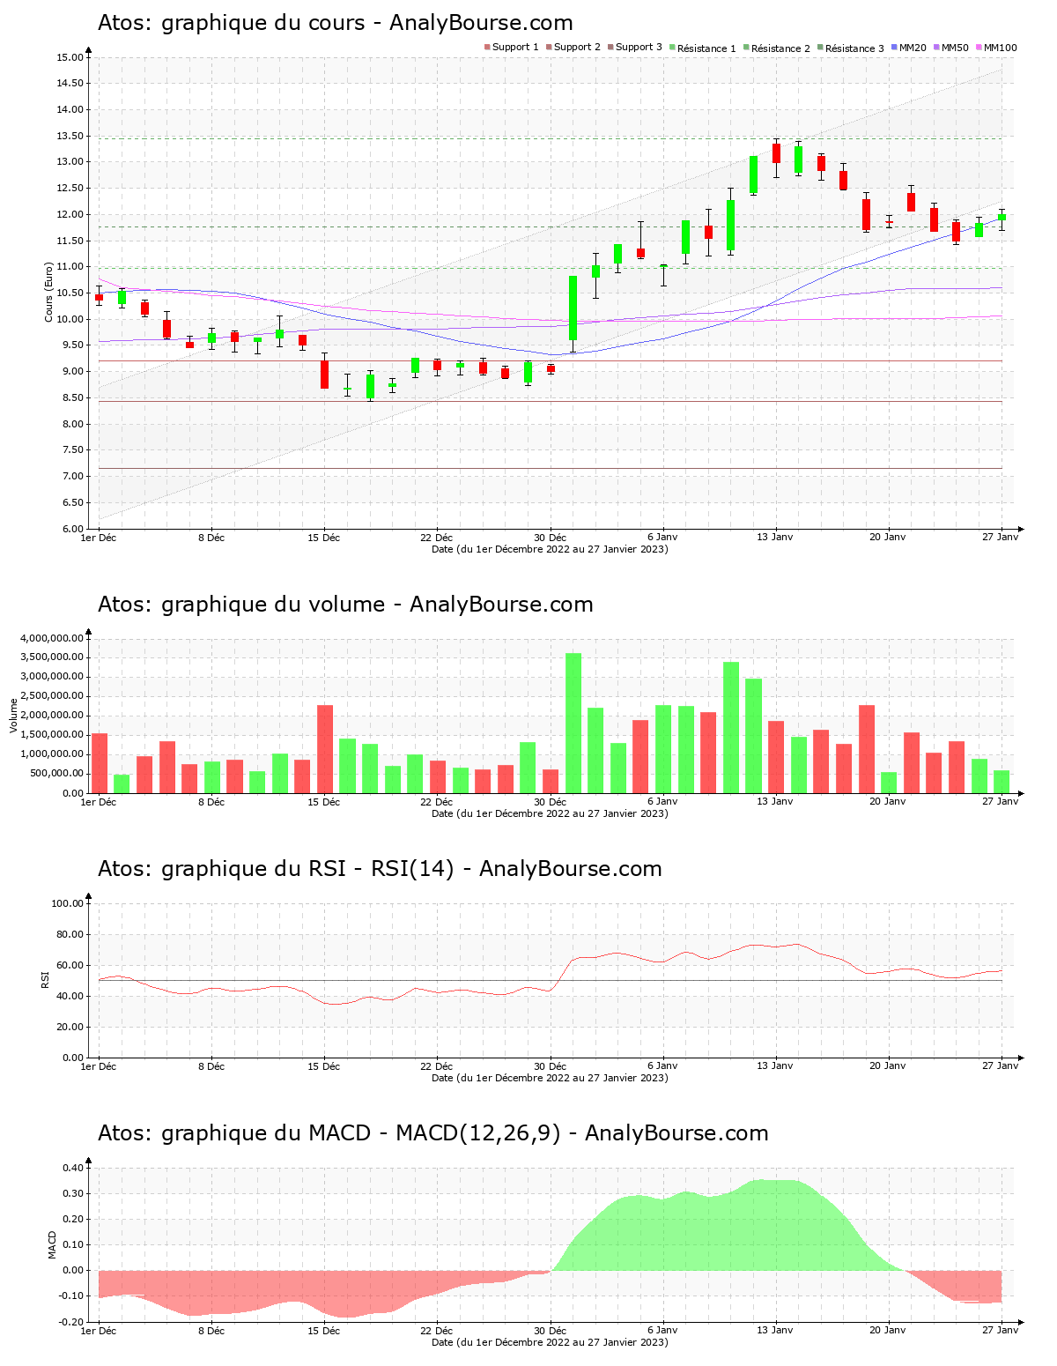Select the MM50 legend label
Screen dimensions: 1057x1366
click(x=955, y=48)
